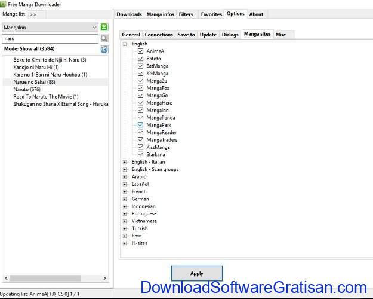Image resolution: width=373 pixels, height=299 pixels.
Task: Uncheck the KissManga checkbox
Action: click(141, 147)
